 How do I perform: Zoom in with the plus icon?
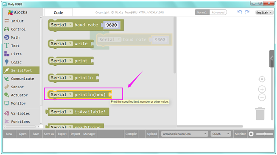262,89
